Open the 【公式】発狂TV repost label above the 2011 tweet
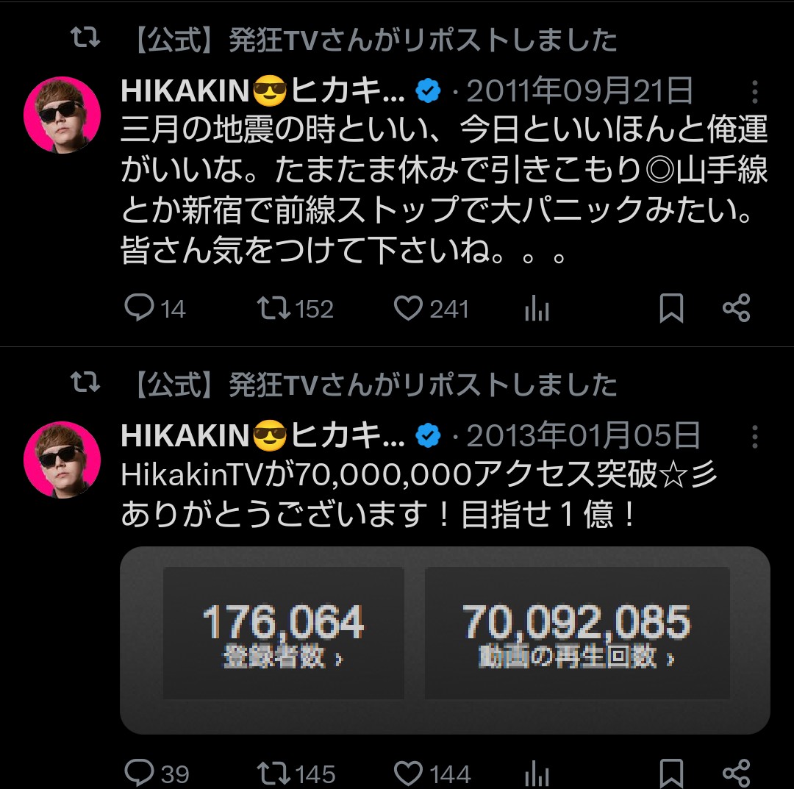794x789 pixels. 375,40
